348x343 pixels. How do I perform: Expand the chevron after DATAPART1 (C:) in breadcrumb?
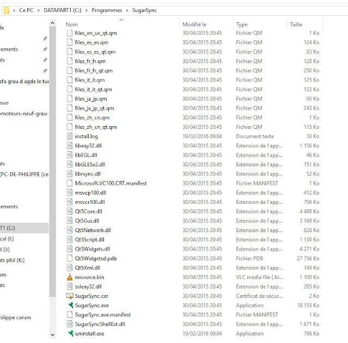pos(86,10)
